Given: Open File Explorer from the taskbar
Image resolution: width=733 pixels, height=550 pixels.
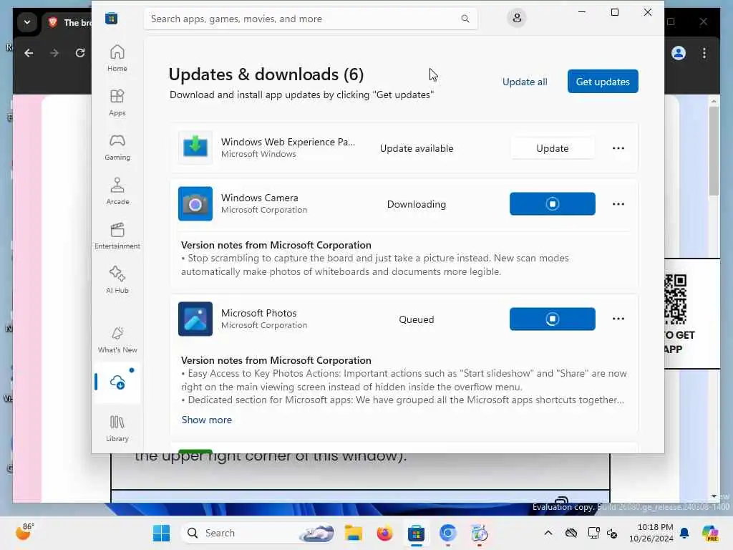Looking at the screenshot, I should 354,533.
